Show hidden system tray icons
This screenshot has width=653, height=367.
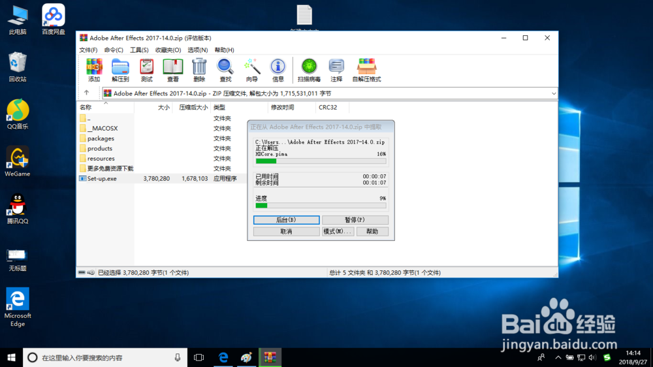pyautogui.click(x=558, y=357)
